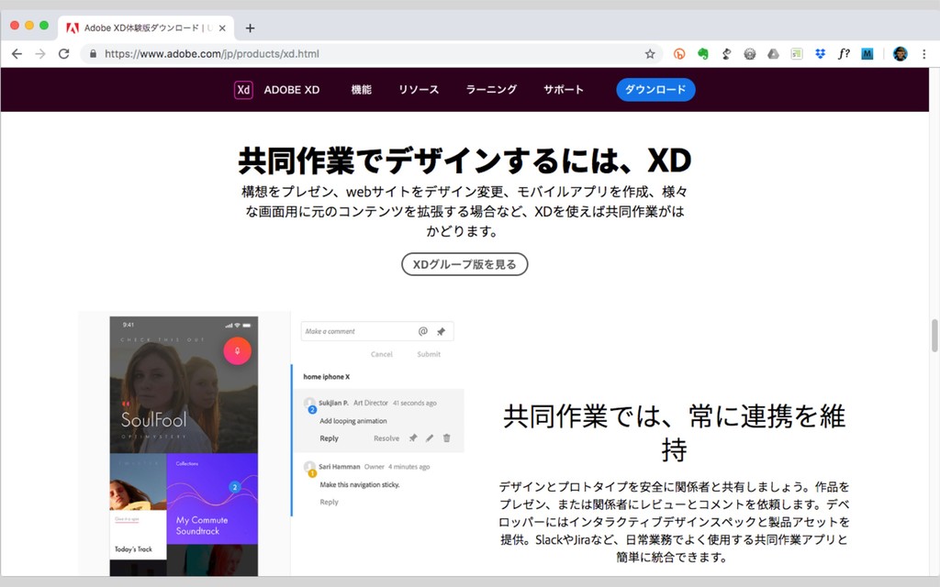The width and height of the screenshot is (940, 587).
Task: Click the pencil edit icon on comment
Action: click(430, 438)
